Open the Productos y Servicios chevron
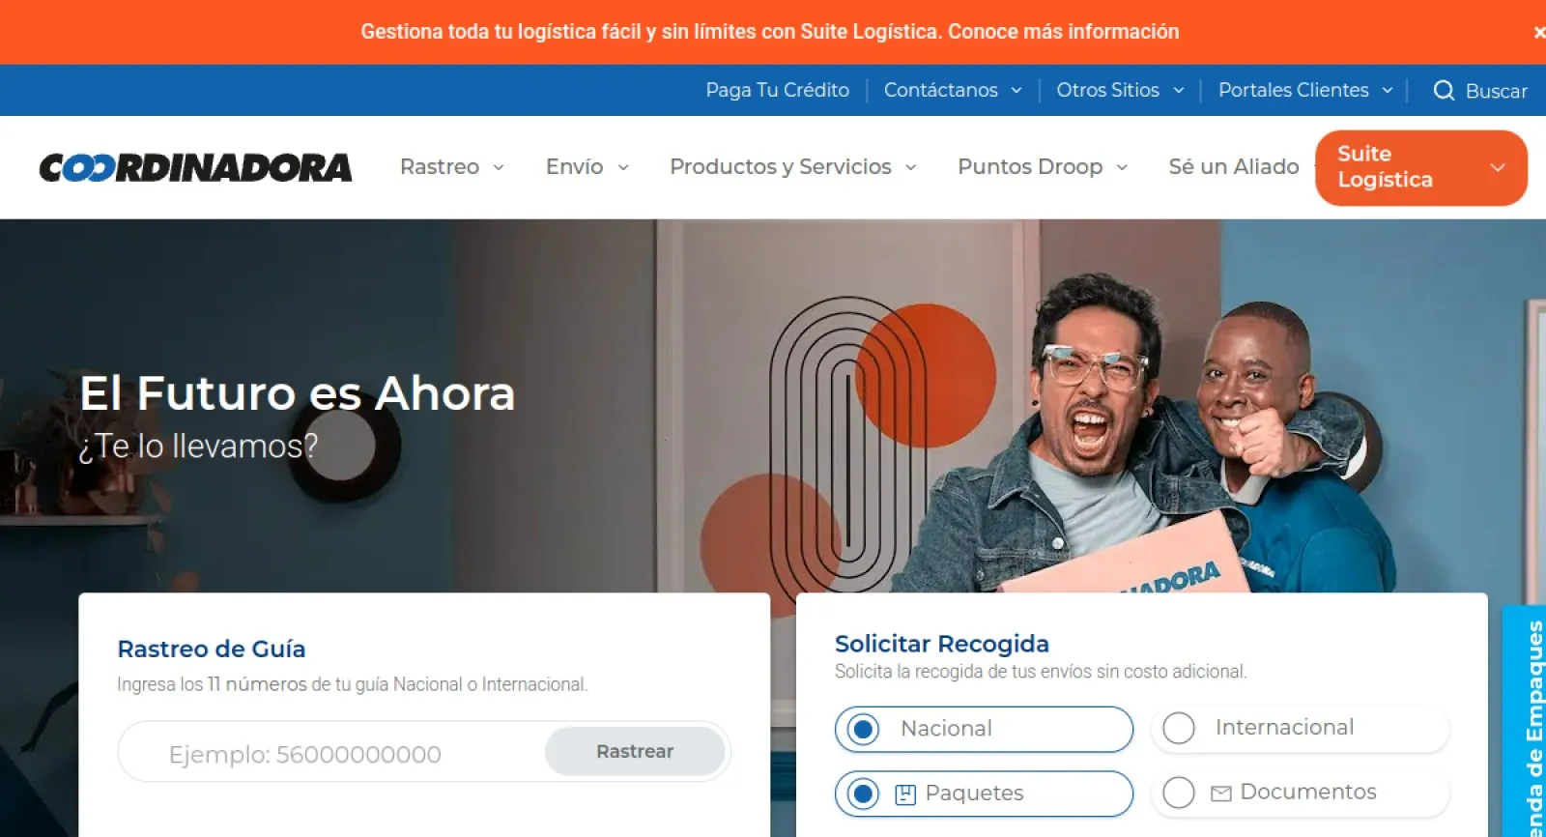 910,167
